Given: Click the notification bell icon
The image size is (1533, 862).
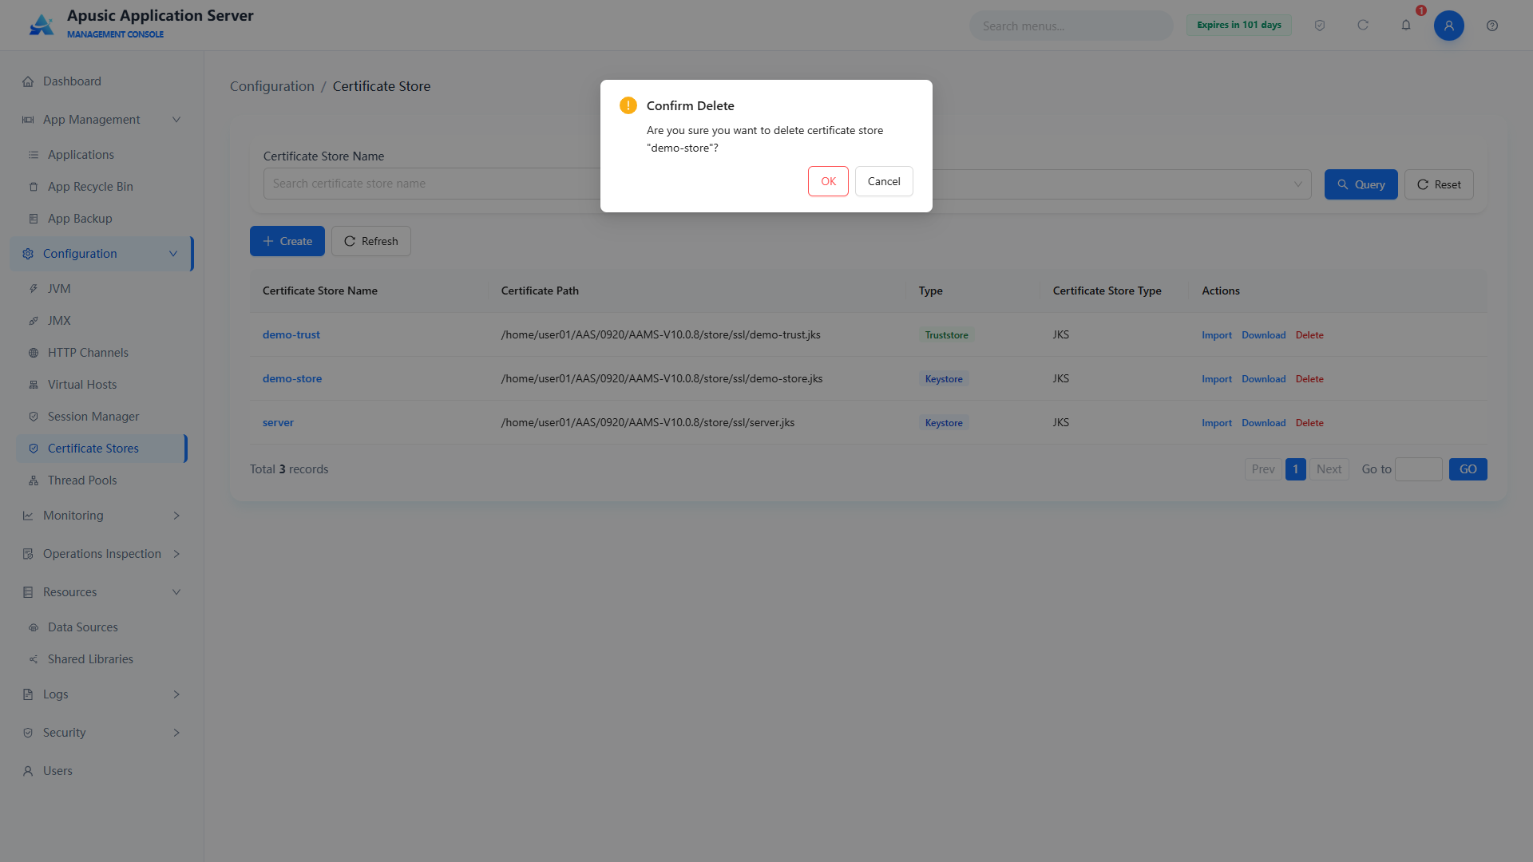Looking at the screenshot, I should pyautogui.click(x=1406, y=26).
